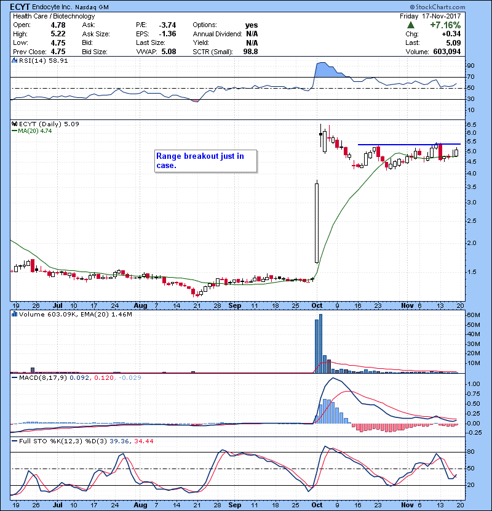Click the dash marker before Full STO
Screen dimensions: 492x511
click(x=14, y=441)
